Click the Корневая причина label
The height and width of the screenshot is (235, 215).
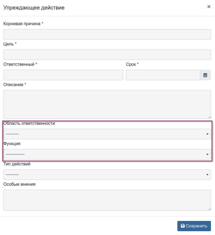coord(22,24)
